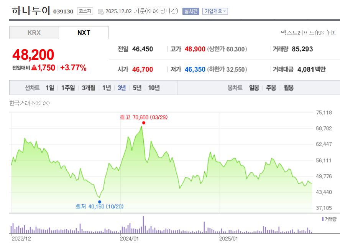Switch to the KRX tab
This screenshot has width=340, height=243.
34,33
